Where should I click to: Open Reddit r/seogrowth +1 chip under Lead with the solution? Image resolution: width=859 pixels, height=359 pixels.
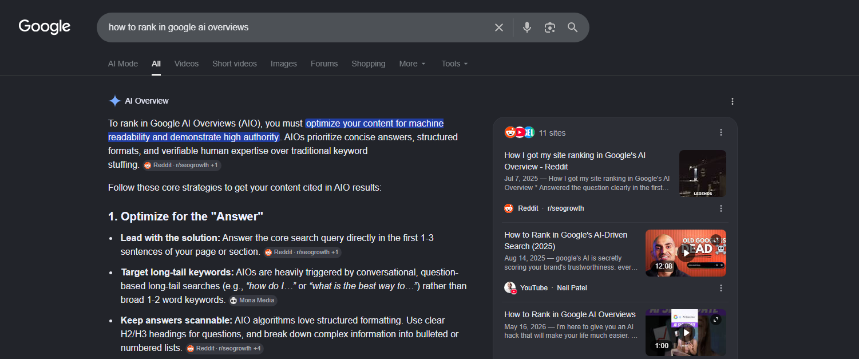tap(302, 252)
